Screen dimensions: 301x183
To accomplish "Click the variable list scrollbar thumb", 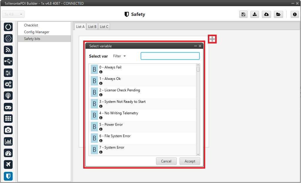I will pos(198,69).
